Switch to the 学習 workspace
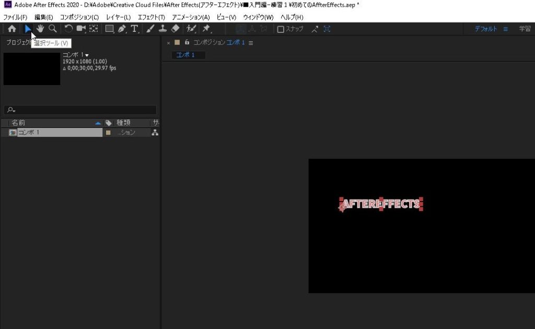The image size is (535, 329). tap(525, 29)
